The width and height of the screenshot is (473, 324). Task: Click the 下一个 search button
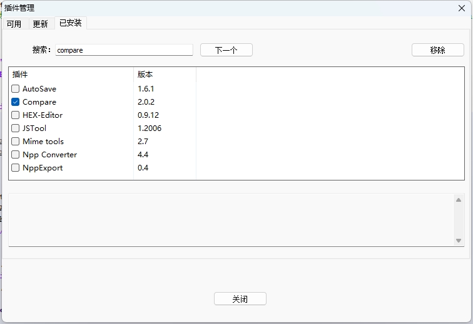tap(226, 50)
